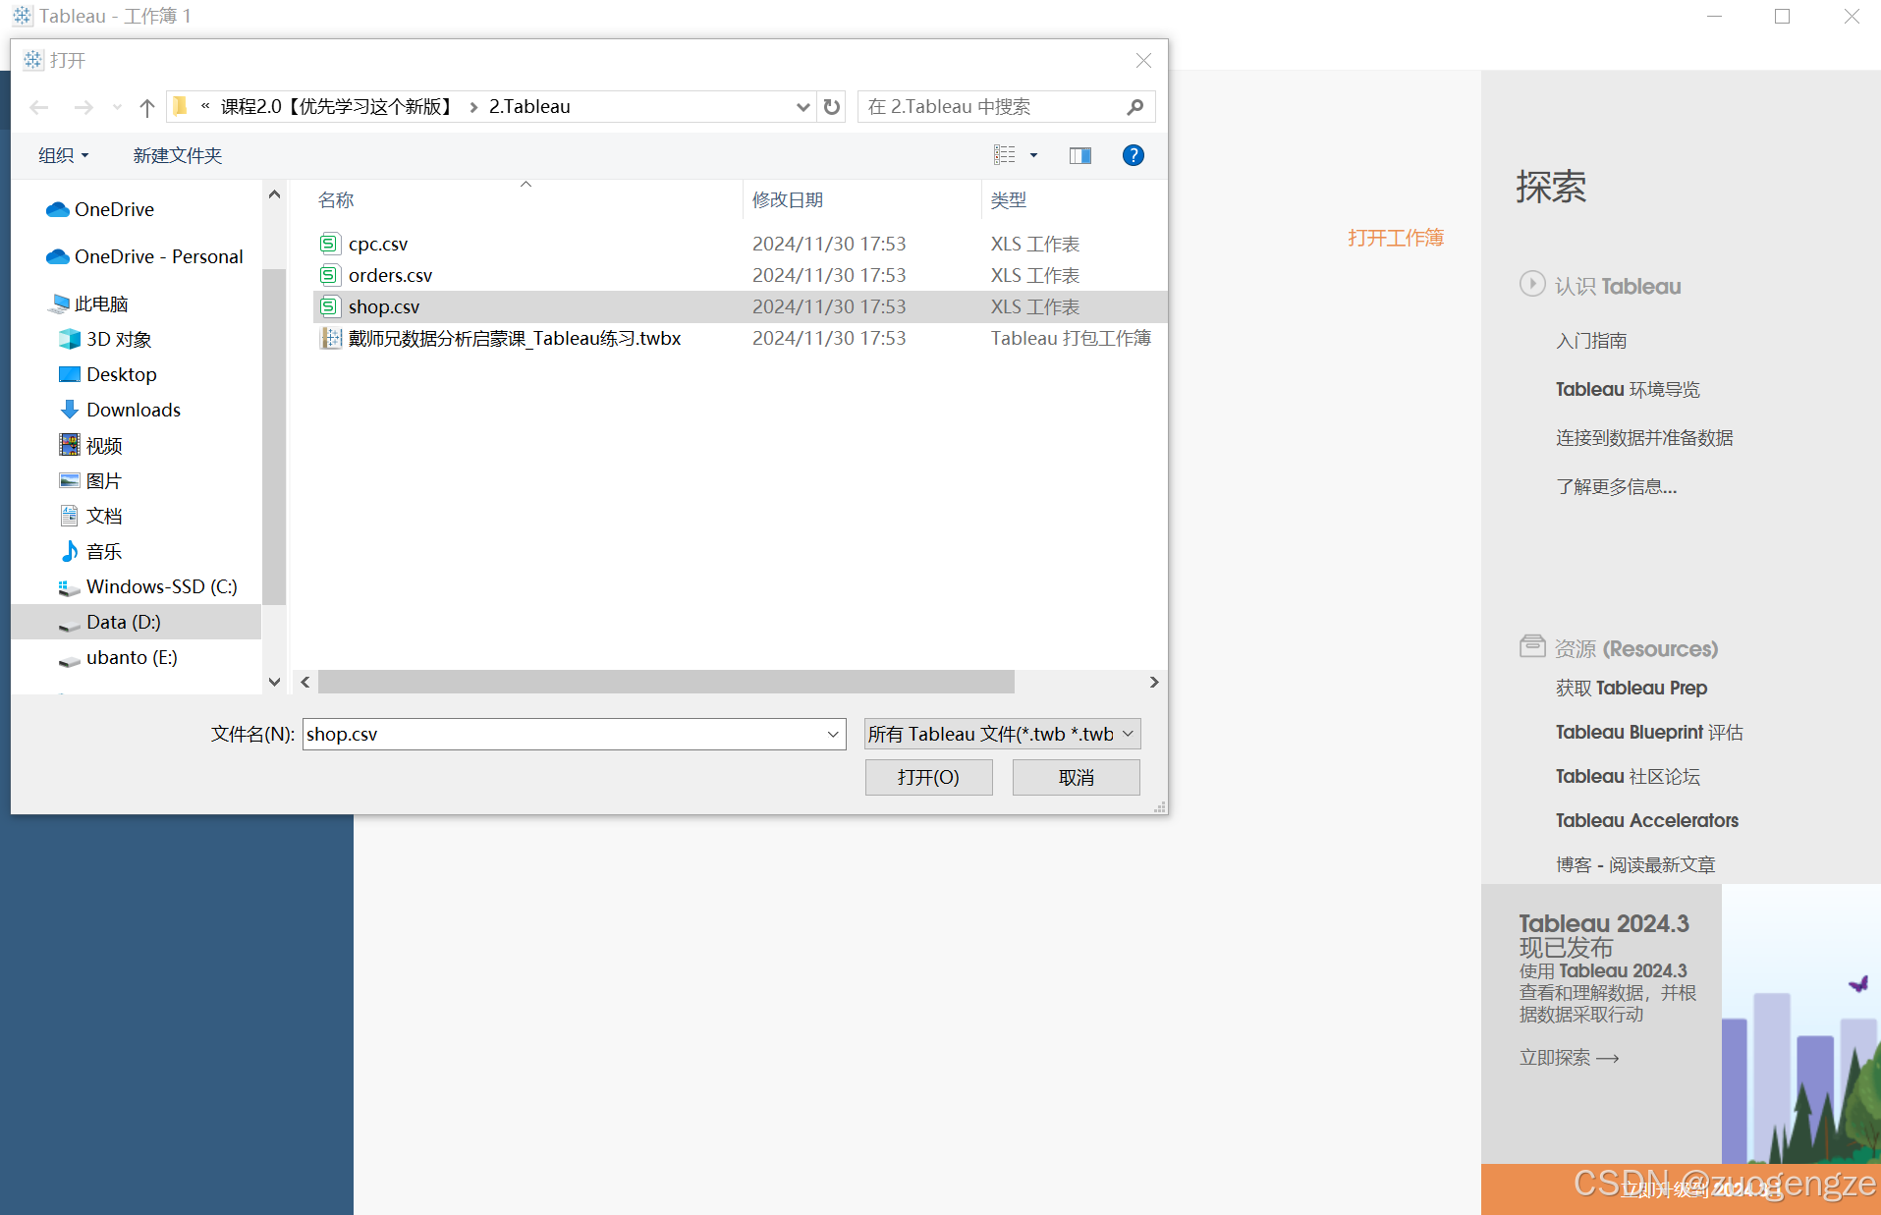Viewport: 1881px width, 1215px height.
Task: Refresh the 2.Tableau folder listing
Action: [832, 106]
